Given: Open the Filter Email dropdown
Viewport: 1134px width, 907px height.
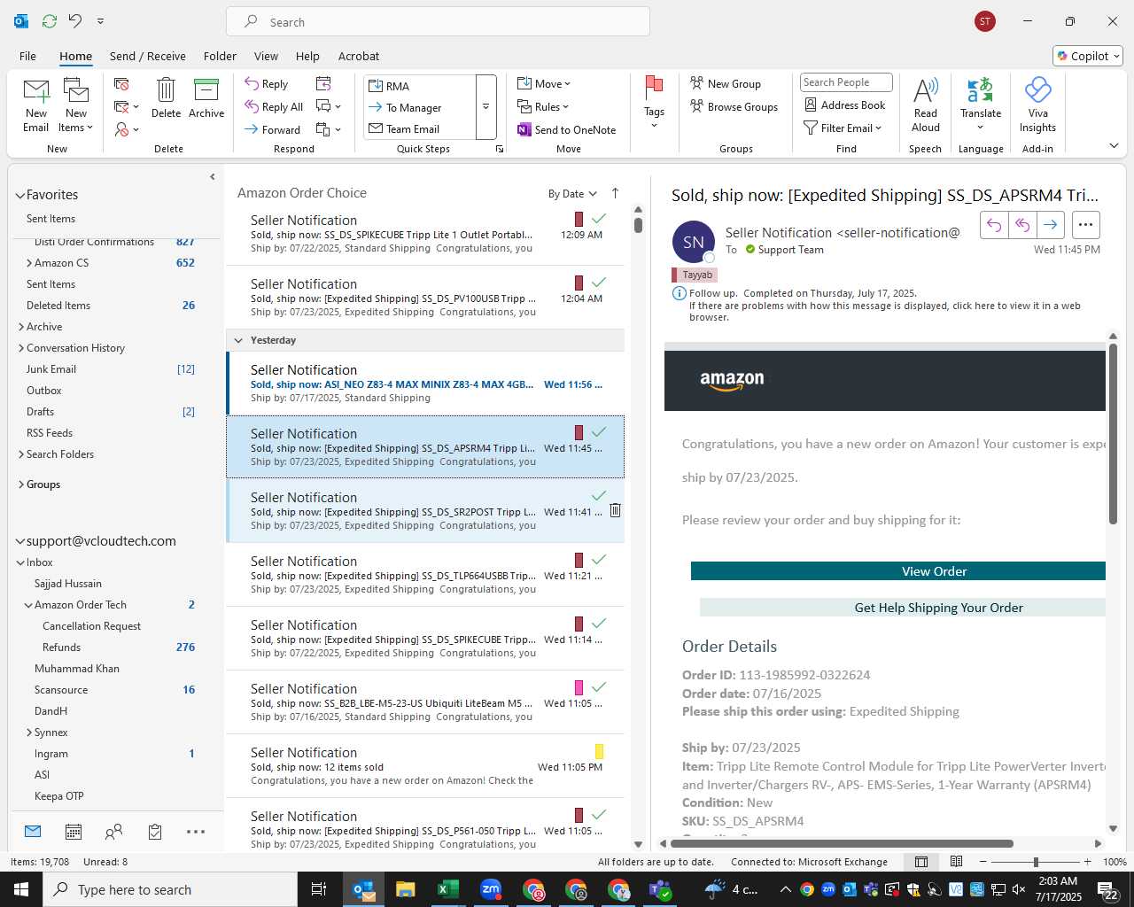Looking at the screenshot, I should pos(843,128).
